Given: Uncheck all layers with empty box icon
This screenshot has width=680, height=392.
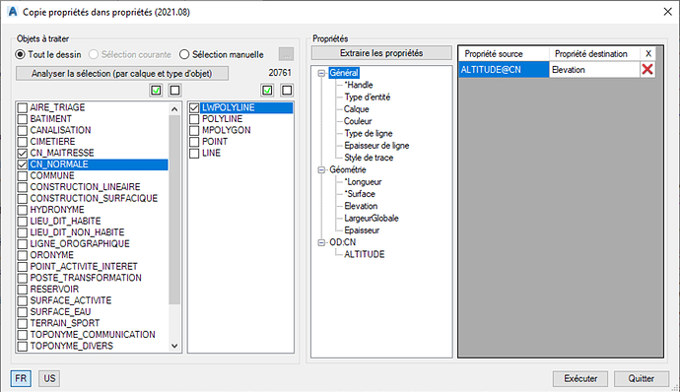Looking at the screenshot, I should [x=174, y=91].
